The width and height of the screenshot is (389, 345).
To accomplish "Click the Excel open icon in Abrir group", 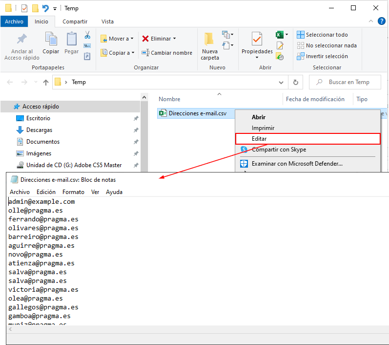I will [x=280, y=35].
